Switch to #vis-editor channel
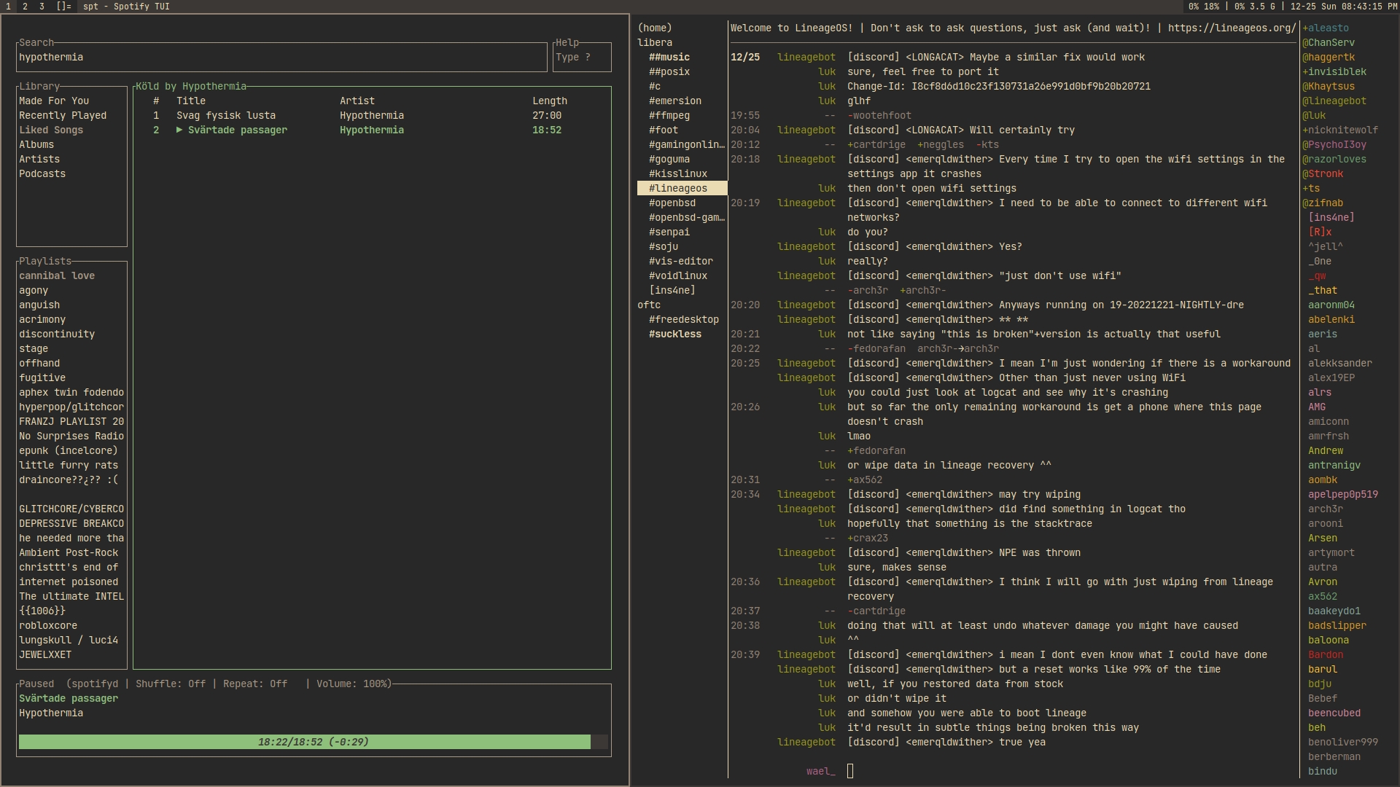This screenshot has width=1400, height=787. point(681,261)
